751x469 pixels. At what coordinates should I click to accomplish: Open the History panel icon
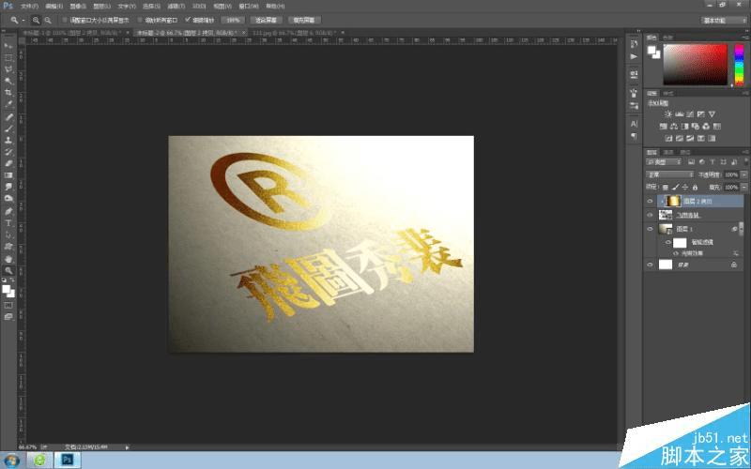pyautogui.click(x=635, y=44)
